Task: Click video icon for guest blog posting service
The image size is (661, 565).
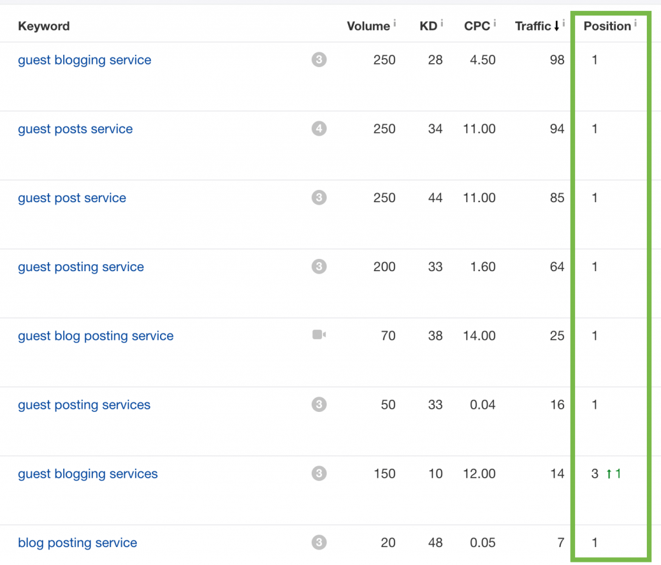Action: [319, 334]
